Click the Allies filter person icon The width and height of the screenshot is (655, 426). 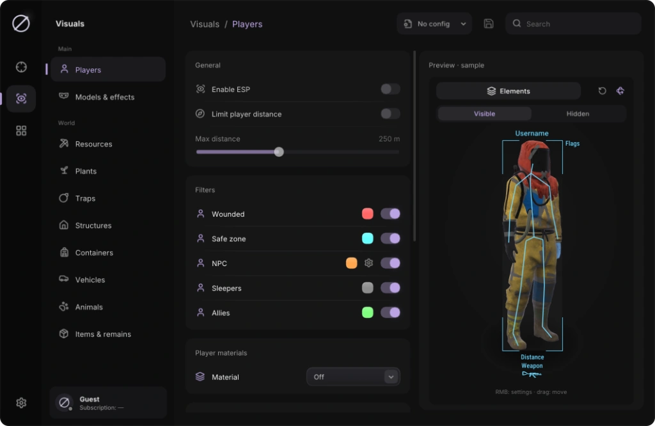click(x=200, y=312)
